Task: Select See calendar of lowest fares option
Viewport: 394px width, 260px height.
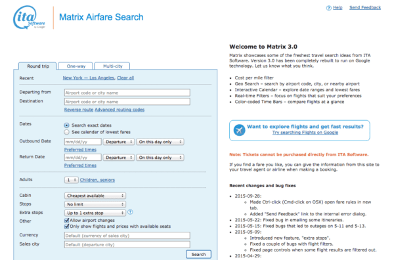Action: pyautogui.click(x=66, y=132)
